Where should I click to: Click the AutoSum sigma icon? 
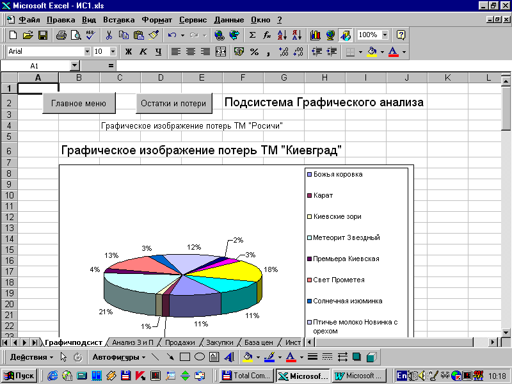(252, 35)
